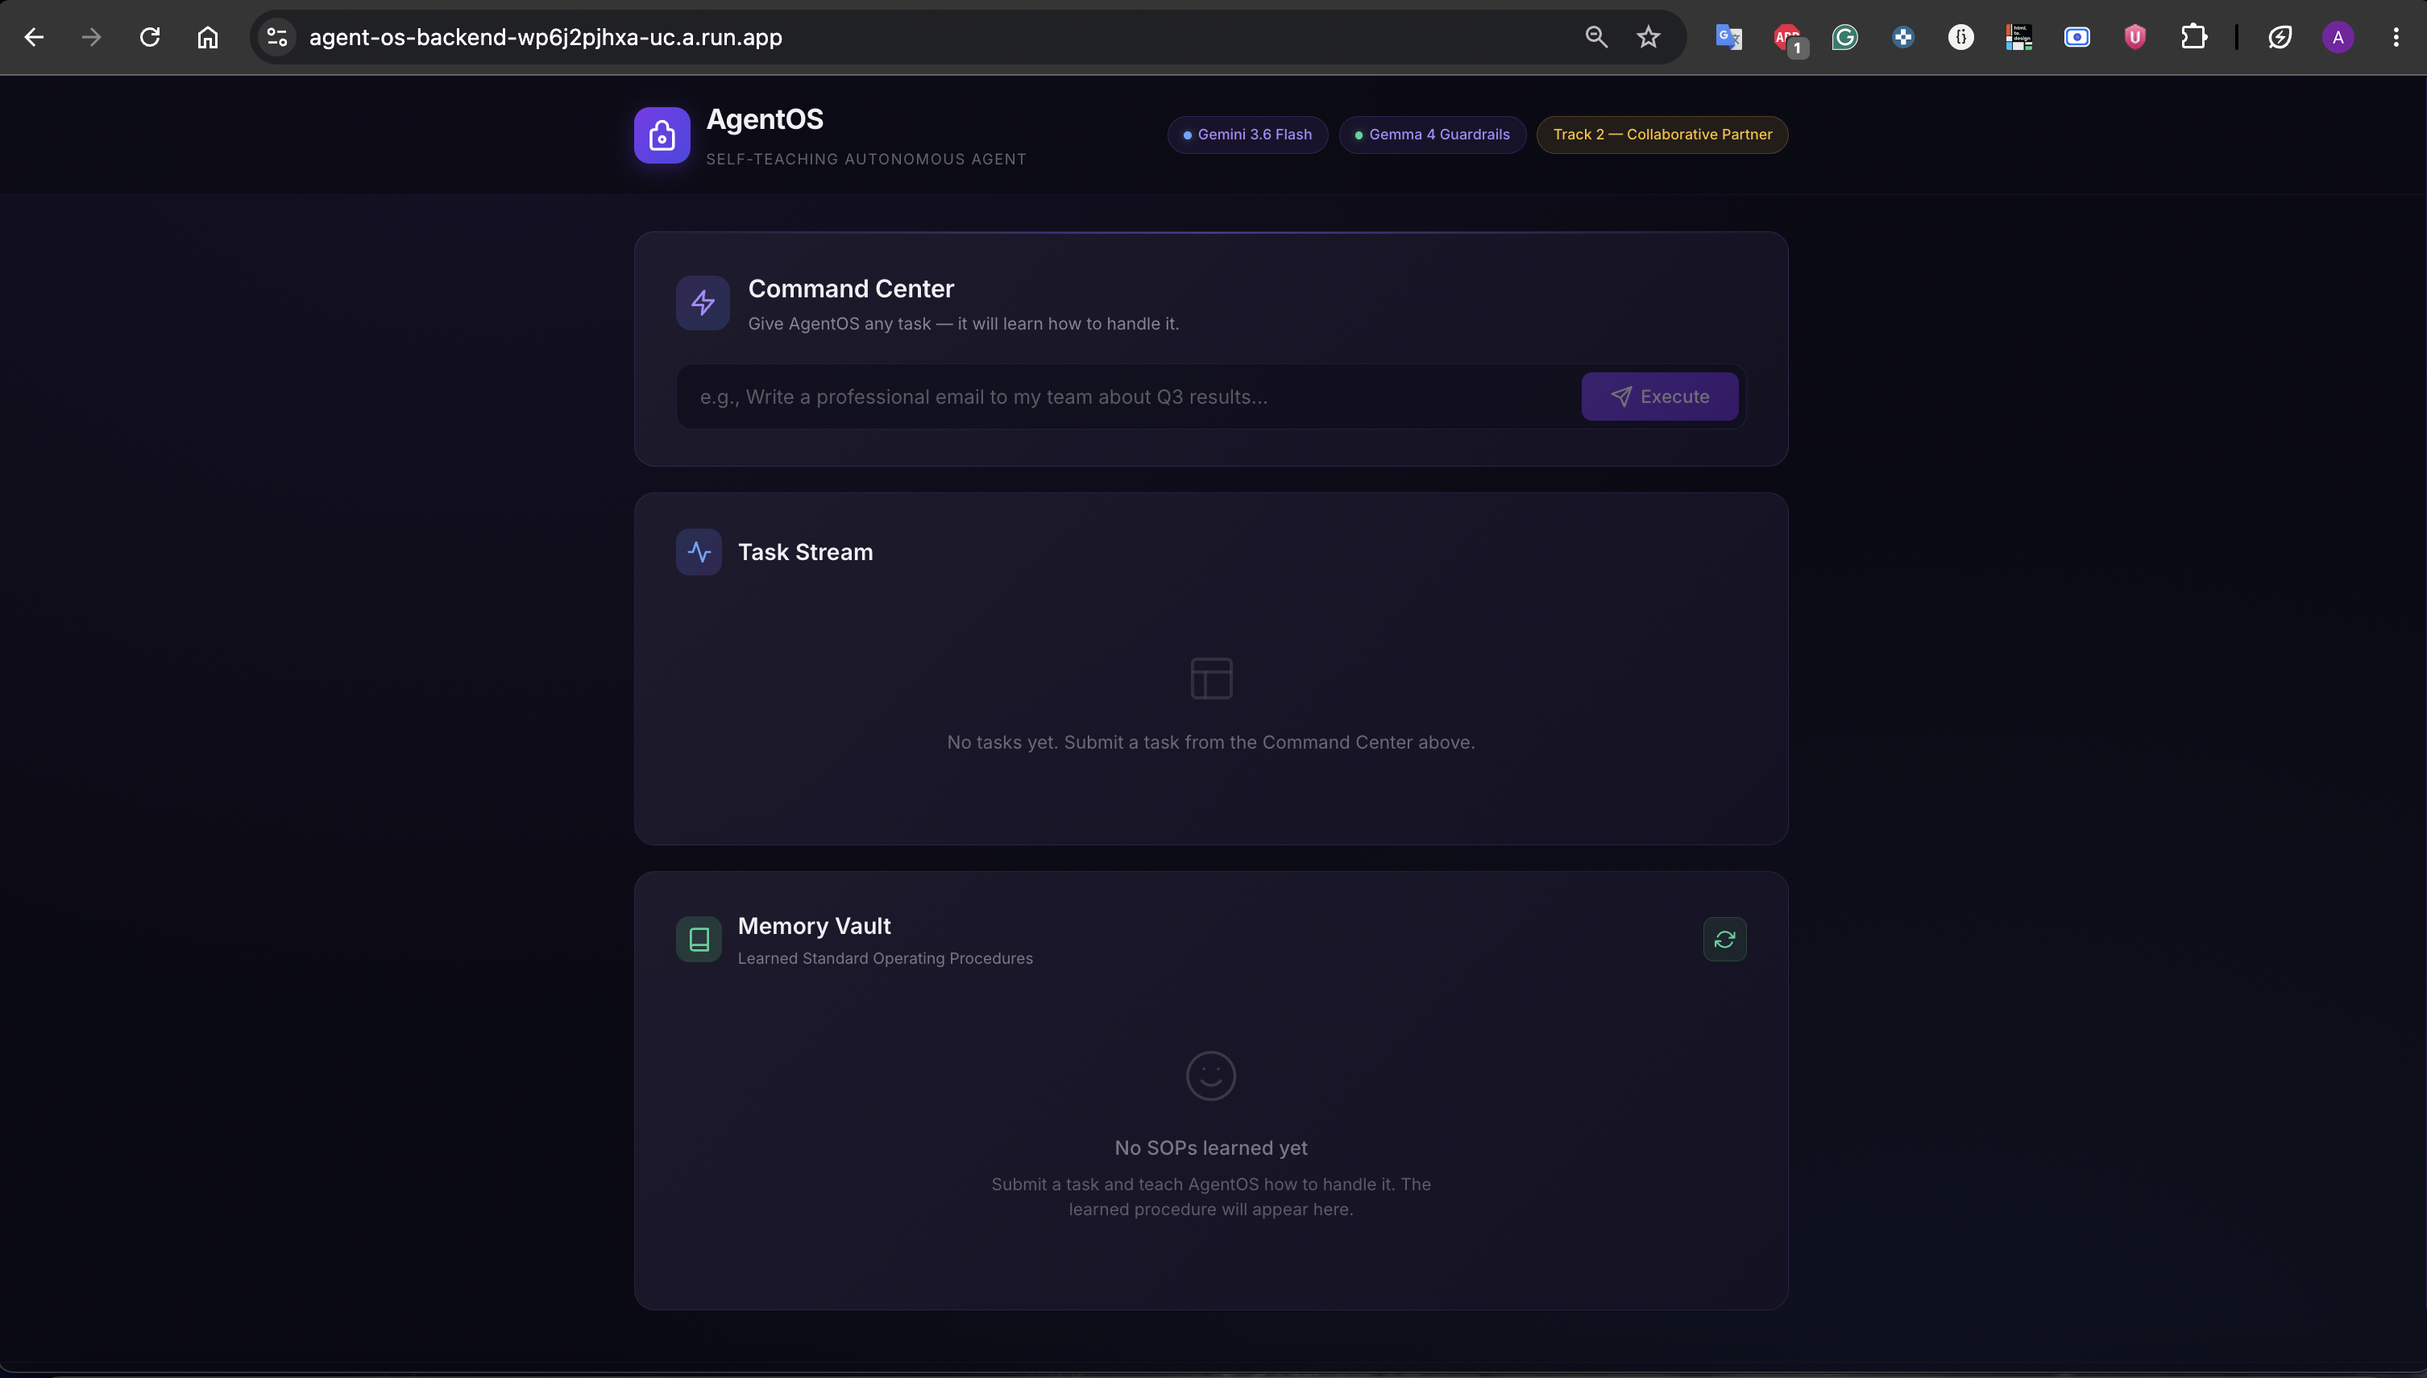Click Track 2 — Collaborative Partner badge
2427x1378 pixels.
(1662, 135)
